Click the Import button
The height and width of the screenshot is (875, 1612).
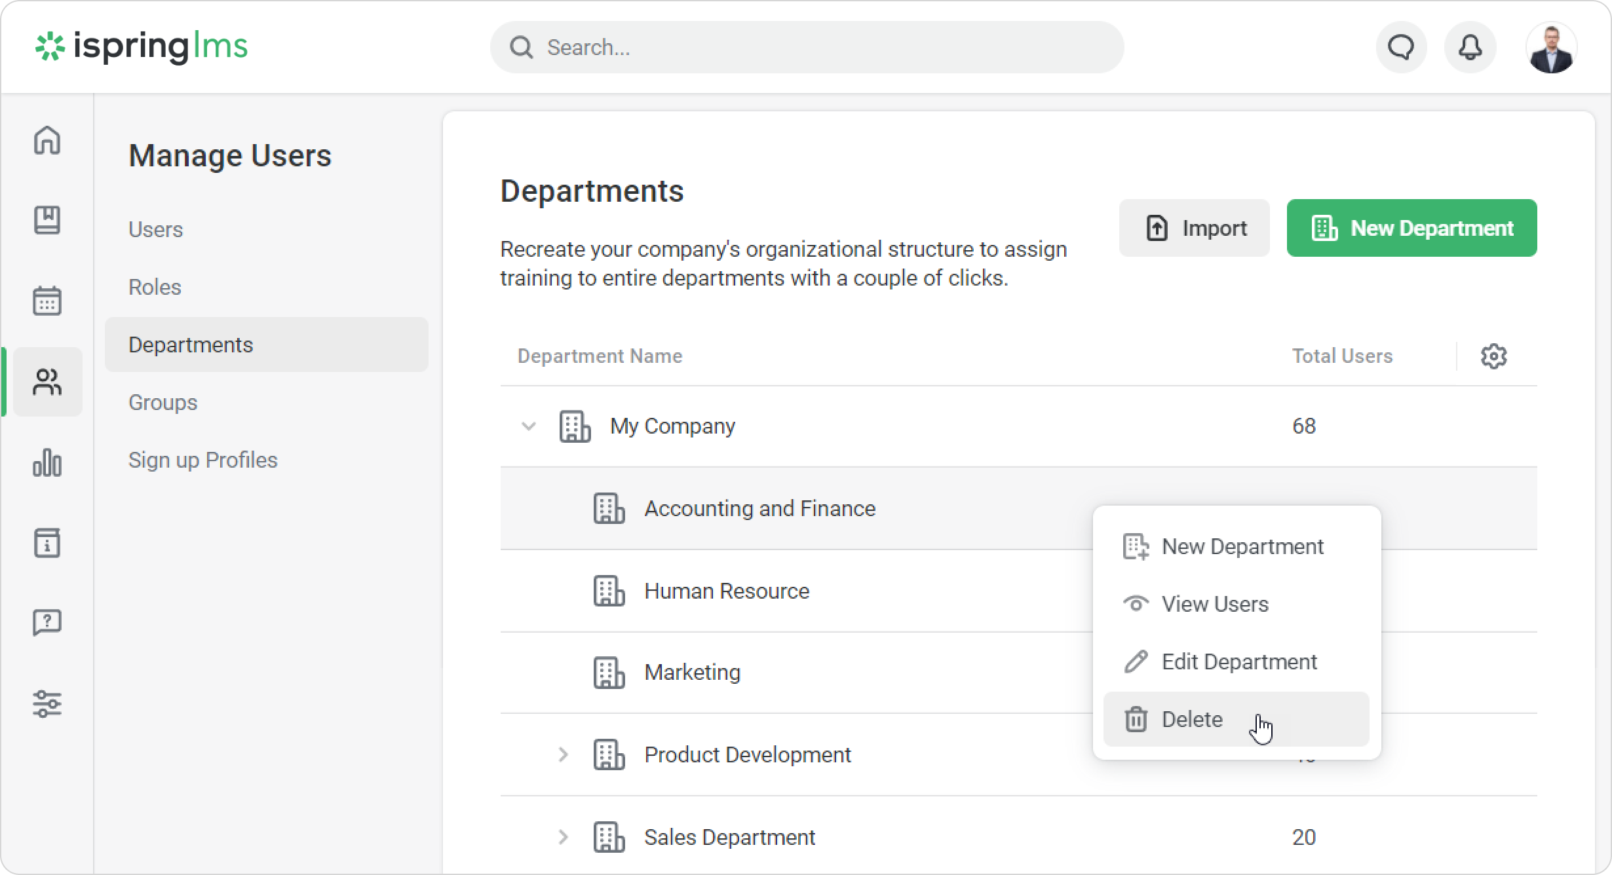pyautogui.click(x=1194, y=228)
